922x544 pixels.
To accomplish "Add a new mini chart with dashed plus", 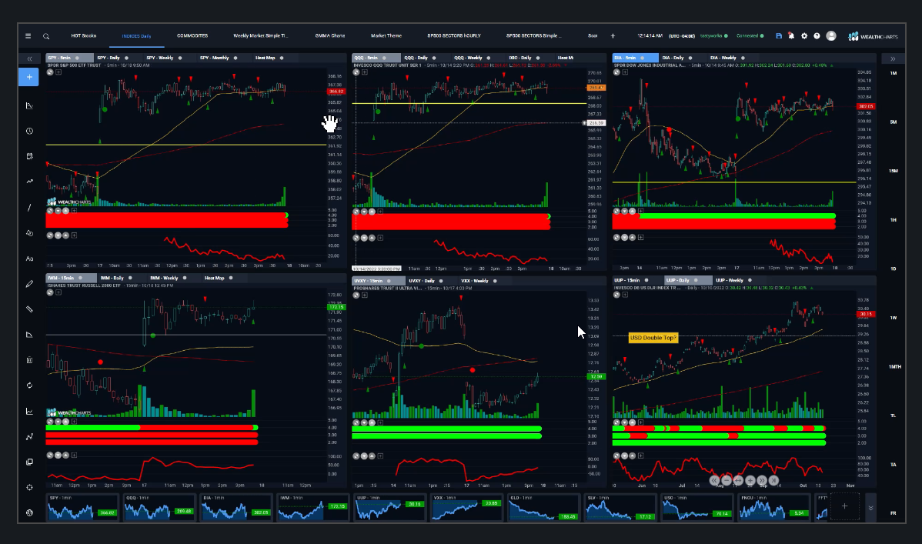I will [x=844, y=506].
